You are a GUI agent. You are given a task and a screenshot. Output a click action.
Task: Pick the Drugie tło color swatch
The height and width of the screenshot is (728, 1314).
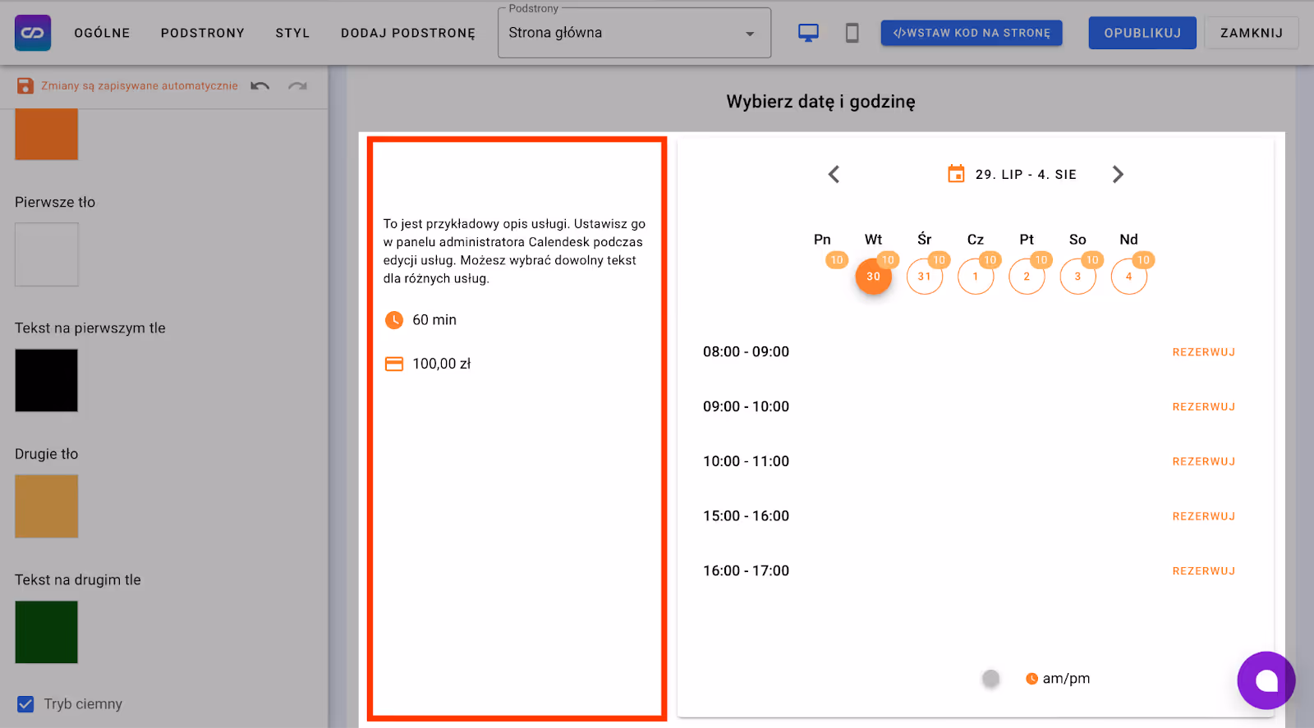(x=47, y=506)
